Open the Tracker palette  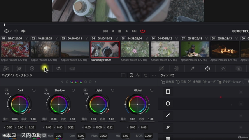(x=223, y=68)
